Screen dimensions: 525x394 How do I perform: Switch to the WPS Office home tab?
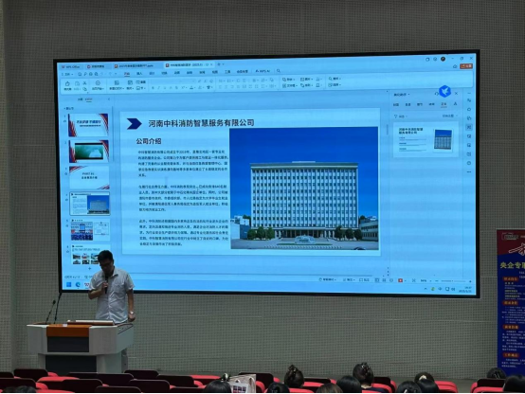[71, 66]
